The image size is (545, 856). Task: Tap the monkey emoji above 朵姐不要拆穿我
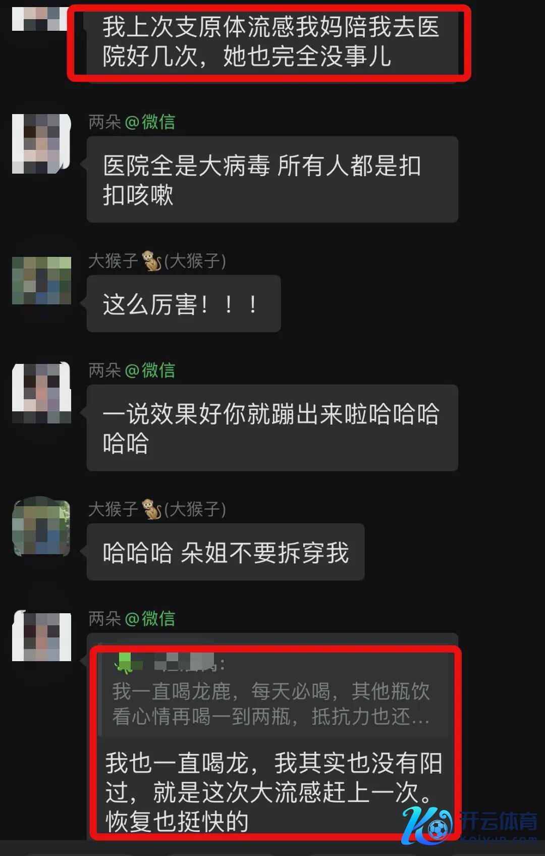pos(151,509)
